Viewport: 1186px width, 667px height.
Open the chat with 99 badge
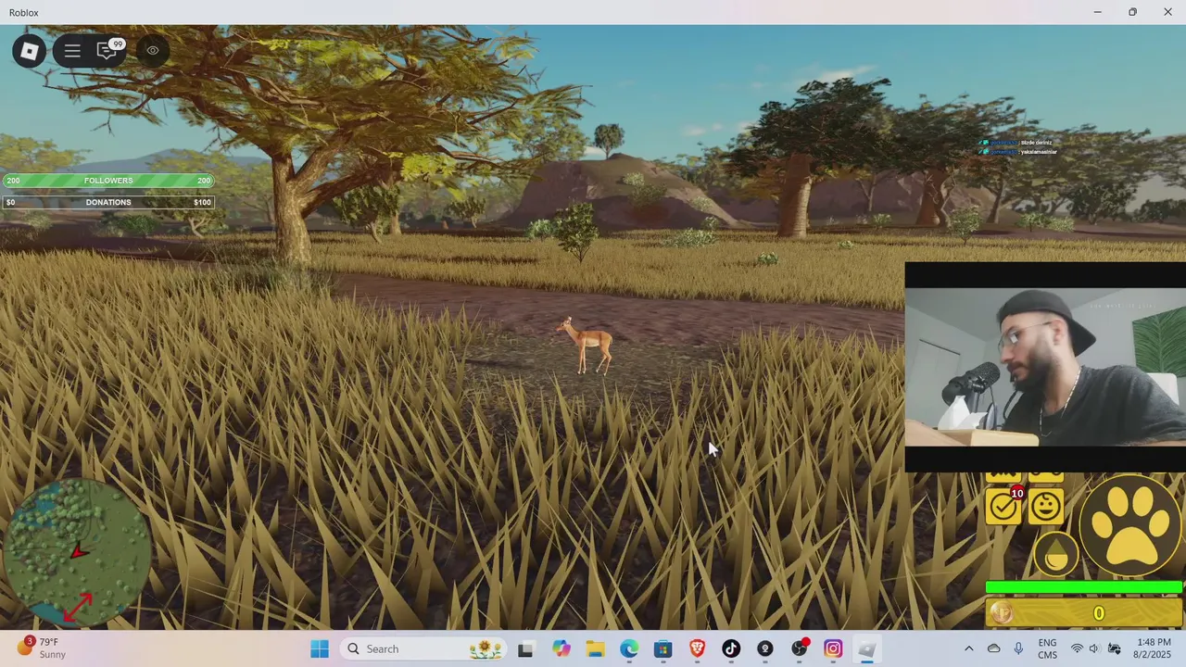[x=107, y=50]
